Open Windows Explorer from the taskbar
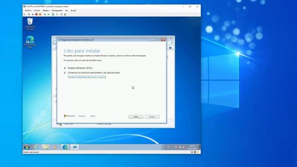 46,147
